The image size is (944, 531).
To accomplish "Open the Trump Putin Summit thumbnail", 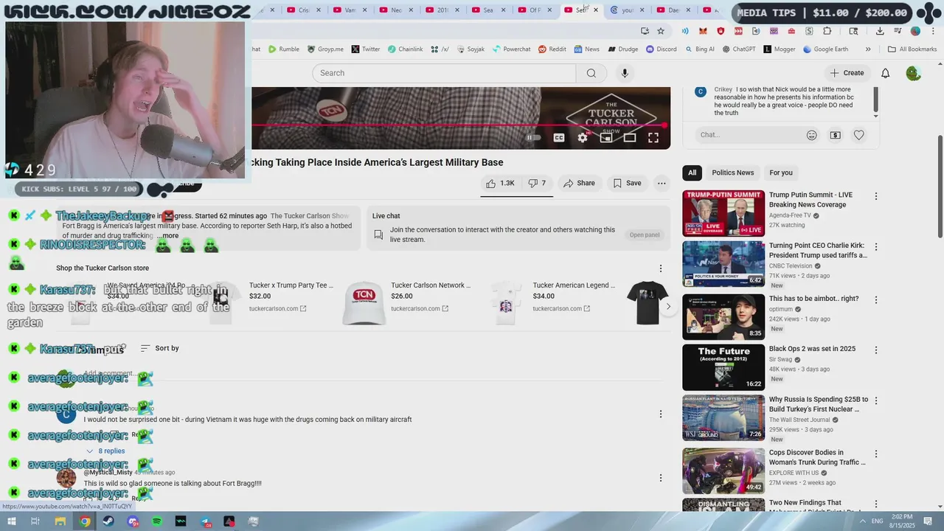I will click(723, 213).
